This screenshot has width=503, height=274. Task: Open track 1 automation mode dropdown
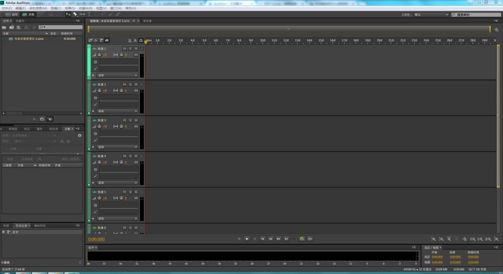[x=117, y=76]
